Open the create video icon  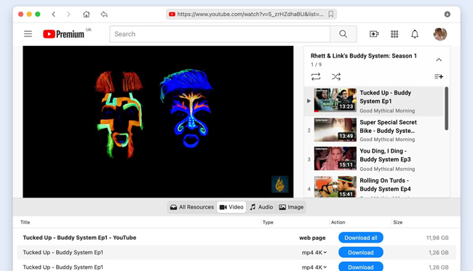click(374, 34)
